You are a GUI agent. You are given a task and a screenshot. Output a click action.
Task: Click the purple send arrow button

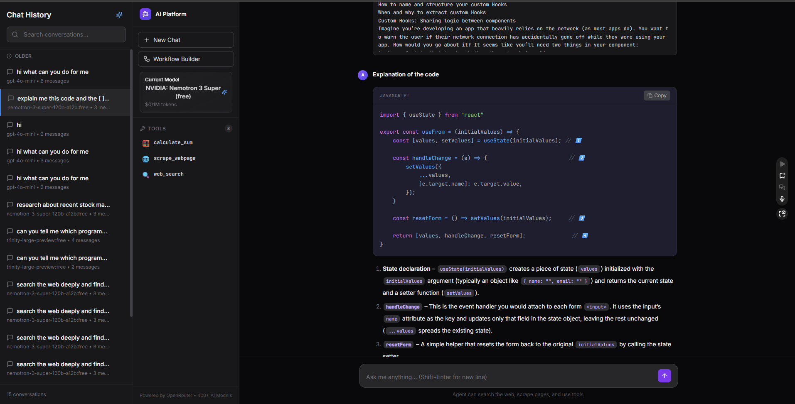[665, 376]
